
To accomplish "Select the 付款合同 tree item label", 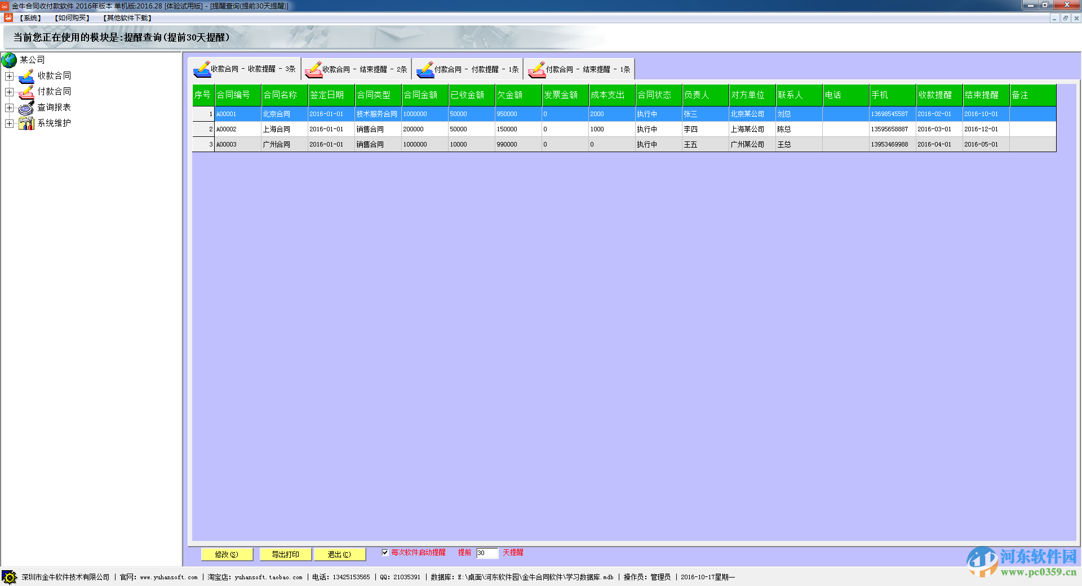I will (x=54, y=91).
